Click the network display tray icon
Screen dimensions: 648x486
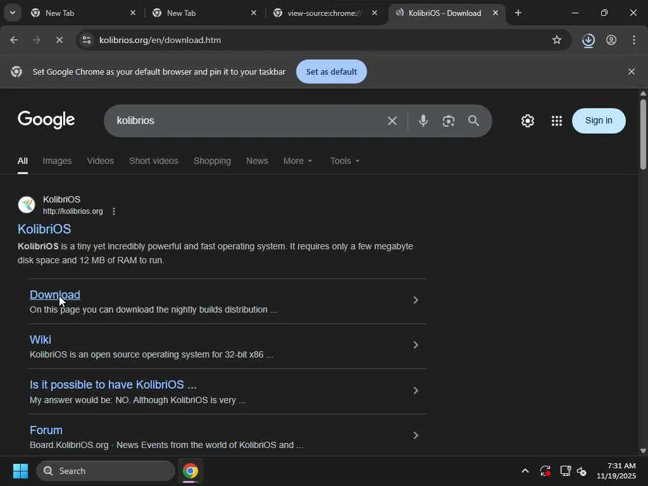(565, 471)
